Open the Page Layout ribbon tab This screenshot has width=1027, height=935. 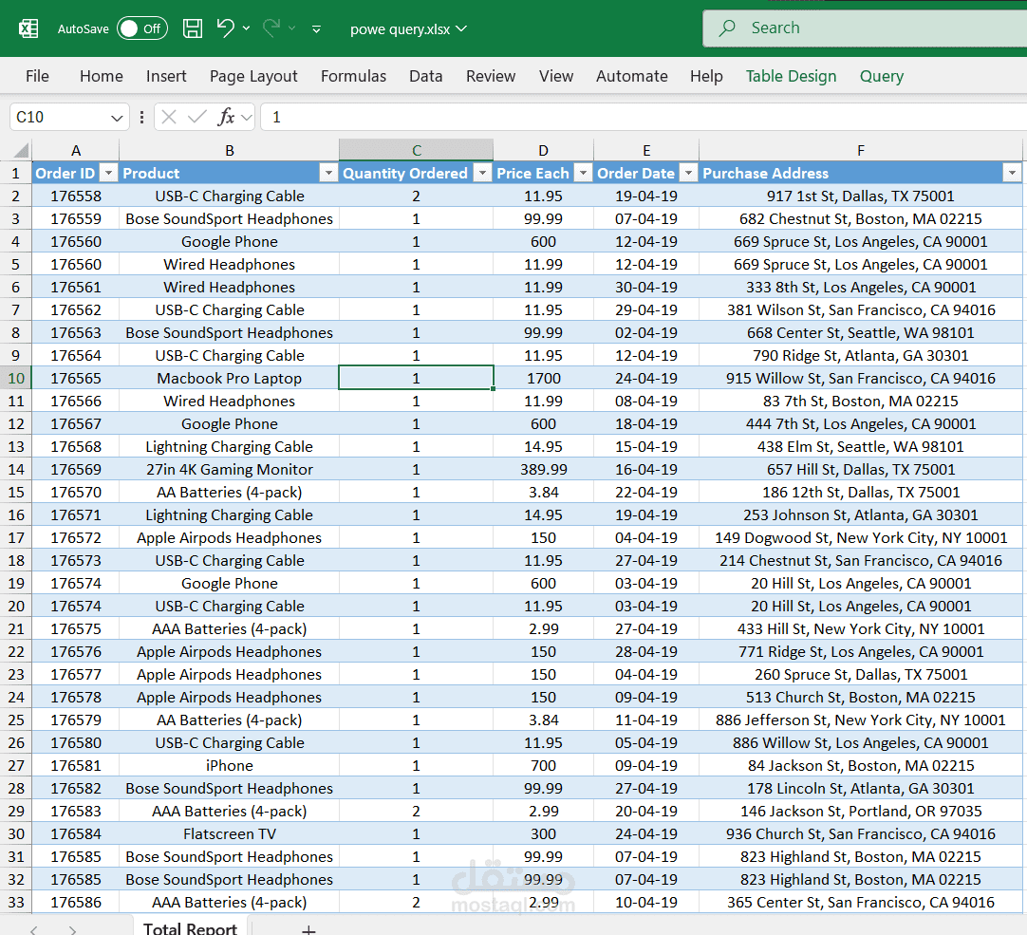click(x=253, y=76)
